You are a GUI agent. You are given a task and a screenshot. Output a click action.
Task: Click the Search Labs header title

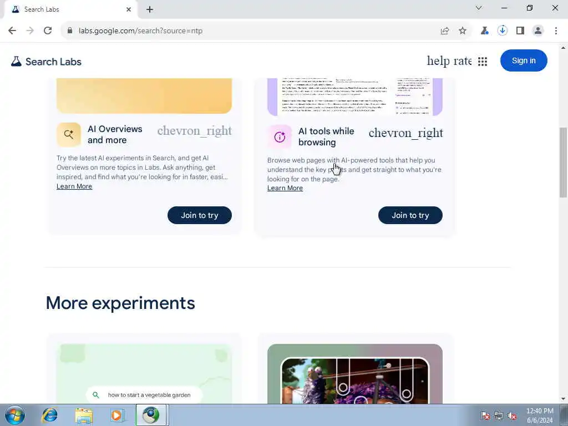pos(53,62)
